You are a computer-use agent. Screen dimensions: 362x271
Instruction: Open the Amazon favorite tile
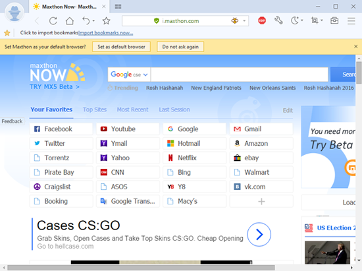tap(261, 143)
